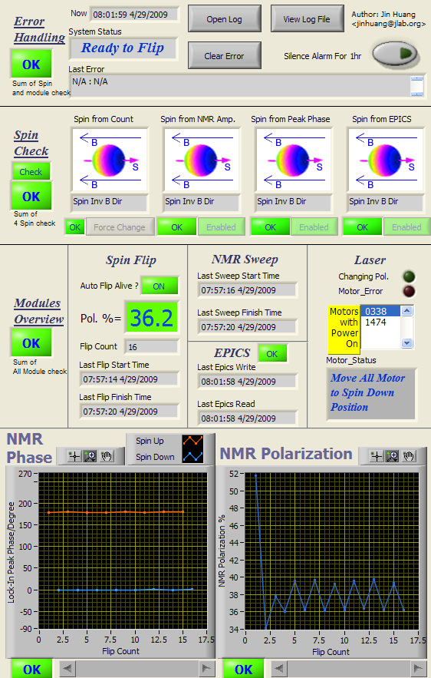Select the pan hand tool on the NMR Polarization graph

click(x=409, y=456)
